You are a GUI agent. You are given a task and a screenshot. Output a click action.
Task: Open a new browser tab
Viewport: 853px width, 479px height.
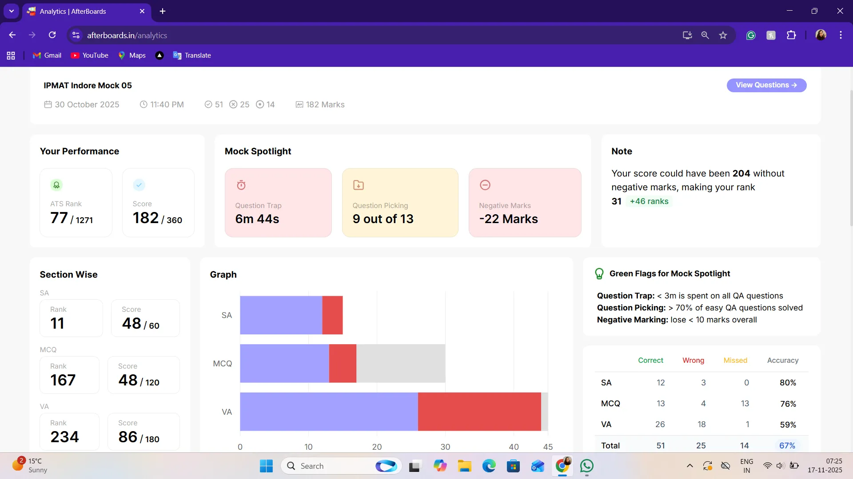tap(163, 12)
